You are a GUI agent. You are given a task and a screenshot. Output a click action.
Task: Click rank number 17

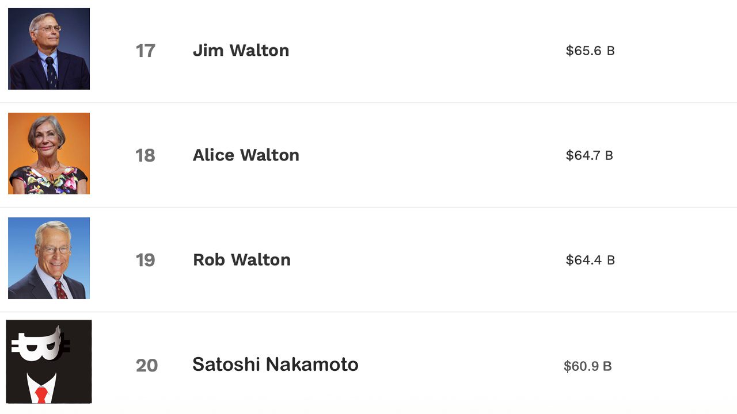point(145,51)
